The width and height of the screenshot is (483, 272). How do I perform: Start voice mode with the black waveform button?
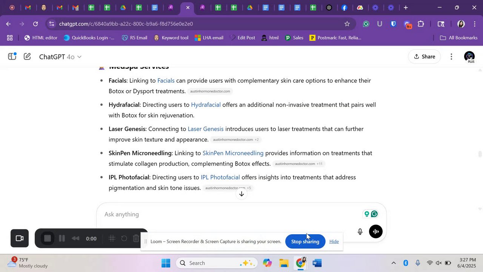click(376, 232)
